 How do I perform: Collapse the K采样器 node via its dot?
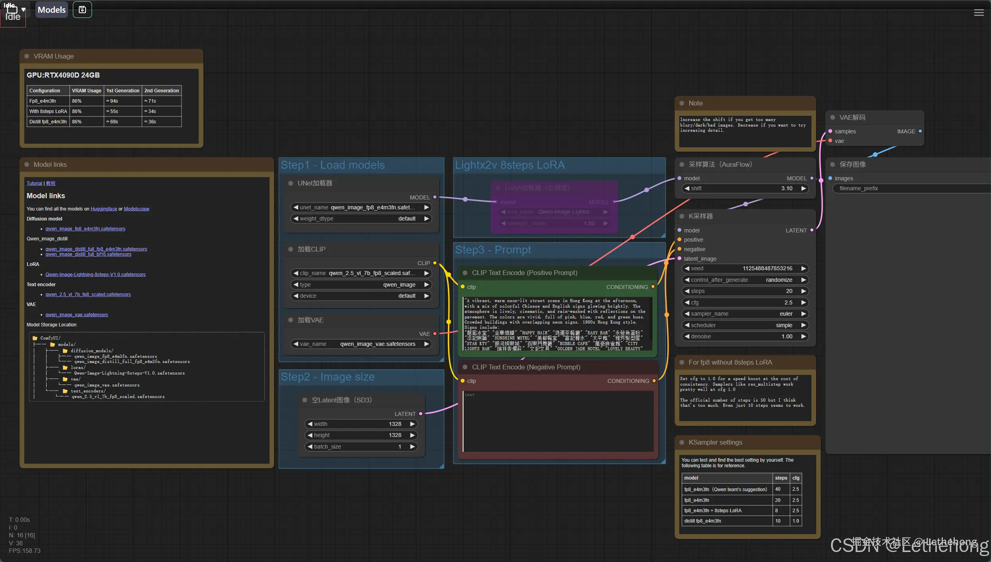pyautogui.click(x=682, y=216)
